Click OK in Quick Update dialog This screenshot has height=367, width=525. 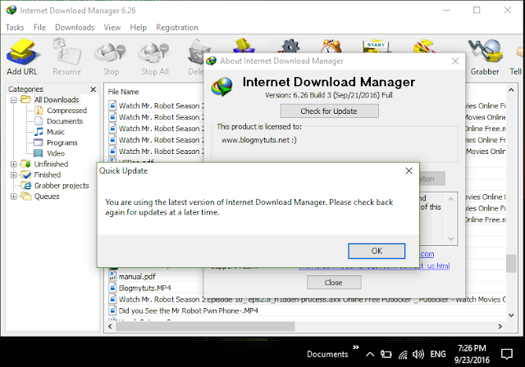tap(377, 251)
